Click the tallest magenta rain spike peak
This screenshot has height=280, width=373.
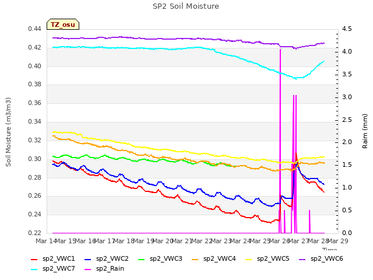(x=280, y=50)
